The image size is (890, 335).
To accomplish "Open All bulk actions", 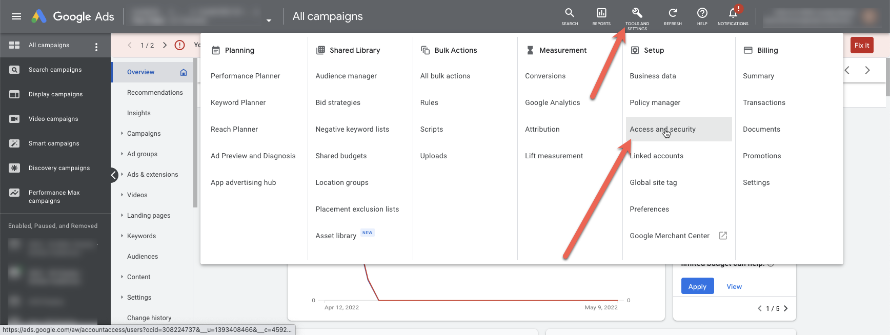I will coord(445,76).
